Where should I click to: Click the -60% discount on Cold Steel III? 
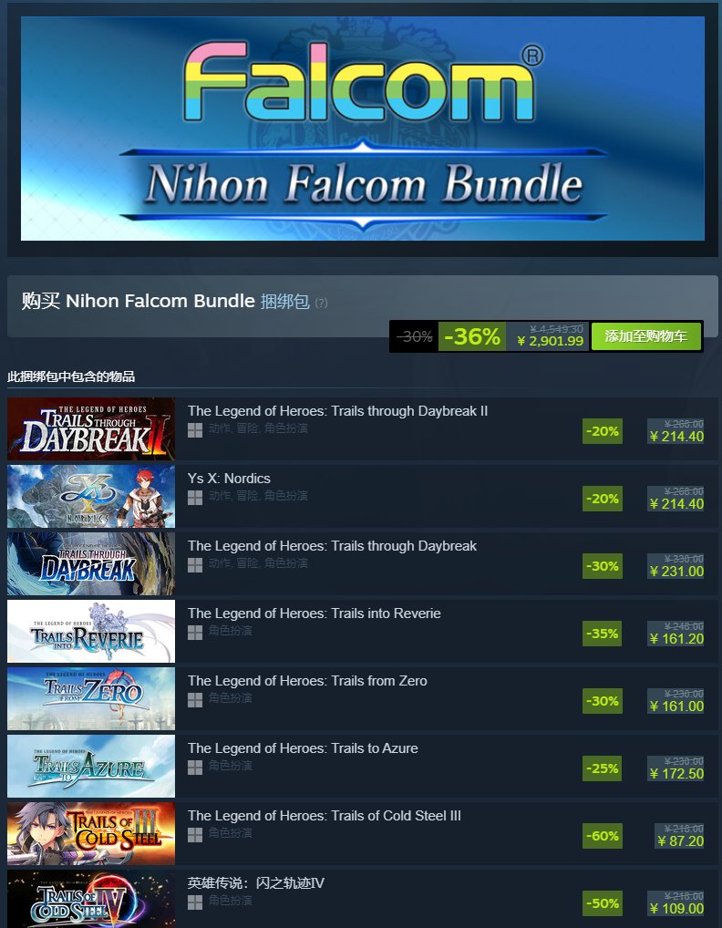point(603,836)
